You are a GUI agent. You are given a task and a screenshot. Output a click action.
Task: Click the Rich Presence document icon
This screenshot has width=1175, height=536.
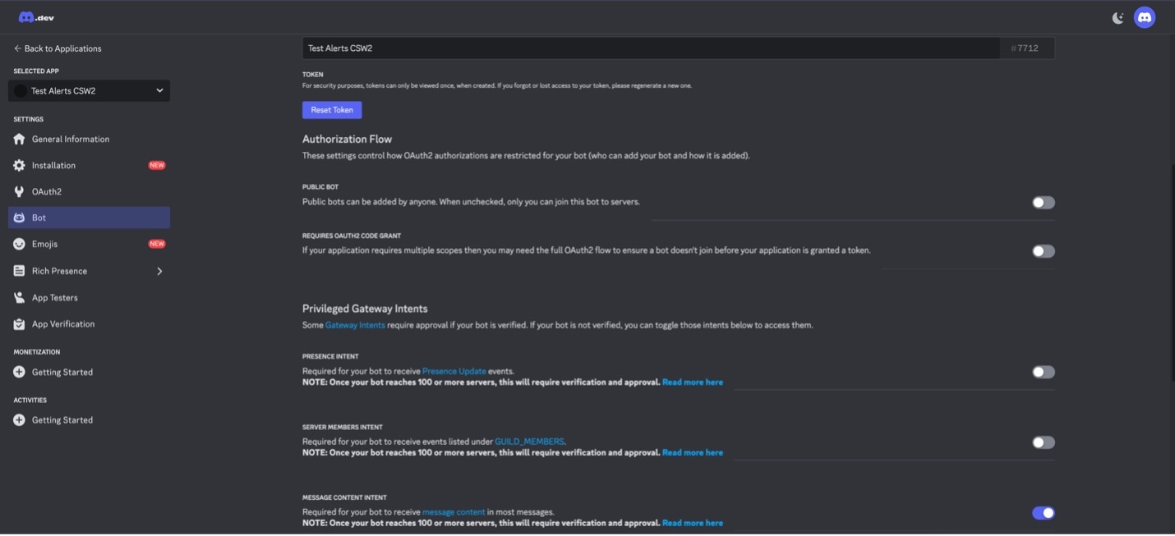(19, 271)
